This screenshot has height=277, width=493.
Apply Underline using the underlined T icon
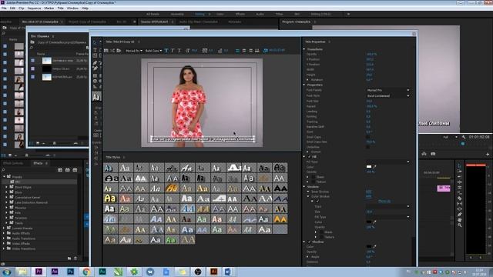179,51
